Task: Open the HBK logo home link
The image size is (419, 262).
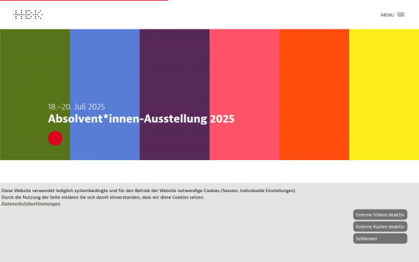Action: tap(28, 15)
